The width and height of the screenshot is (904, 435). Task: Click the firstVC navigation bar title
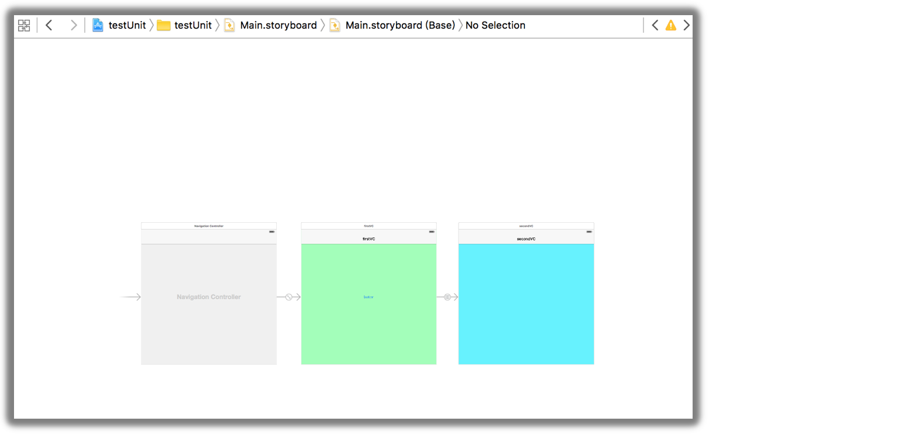click(368, 239)
